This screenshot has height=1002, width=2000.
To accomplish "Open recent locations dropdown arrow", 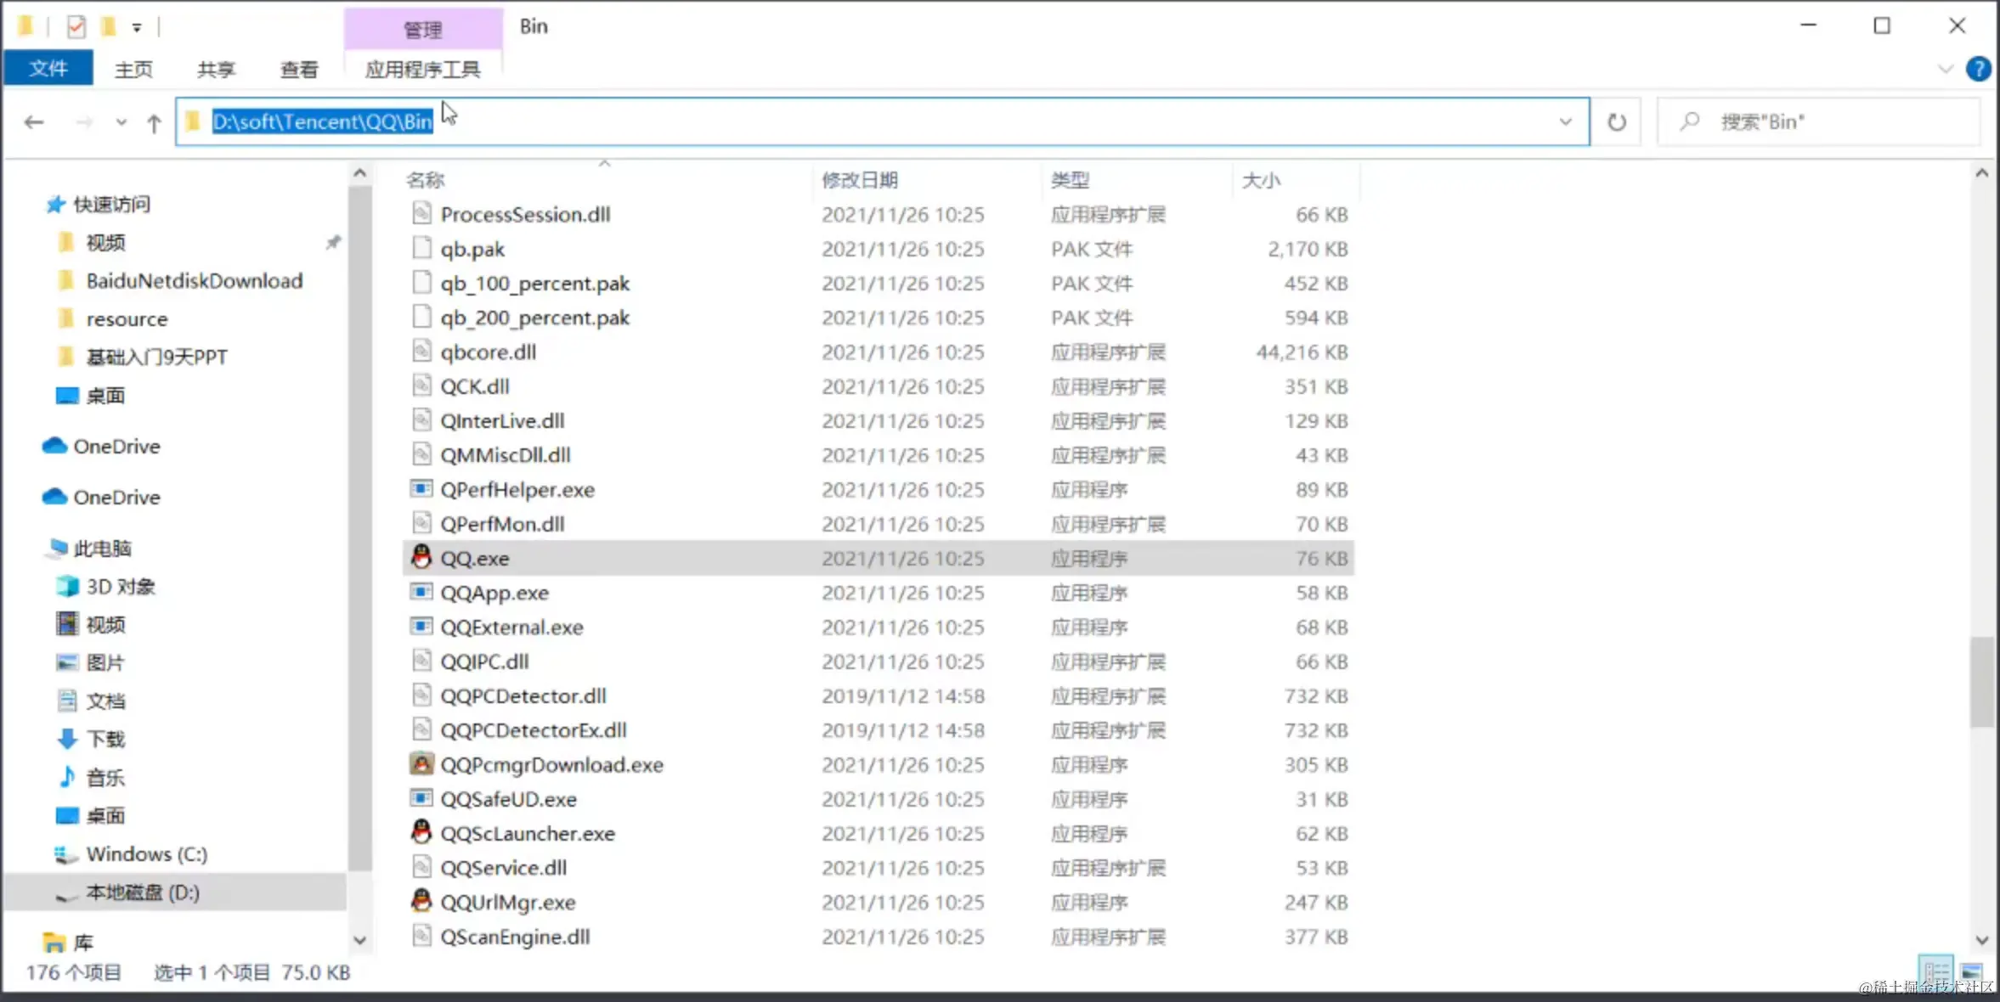I will (121, 122).
